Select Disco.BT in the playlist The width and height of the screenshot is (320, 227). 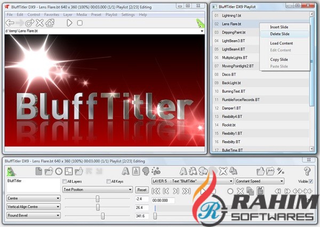[x=261, y=75]
